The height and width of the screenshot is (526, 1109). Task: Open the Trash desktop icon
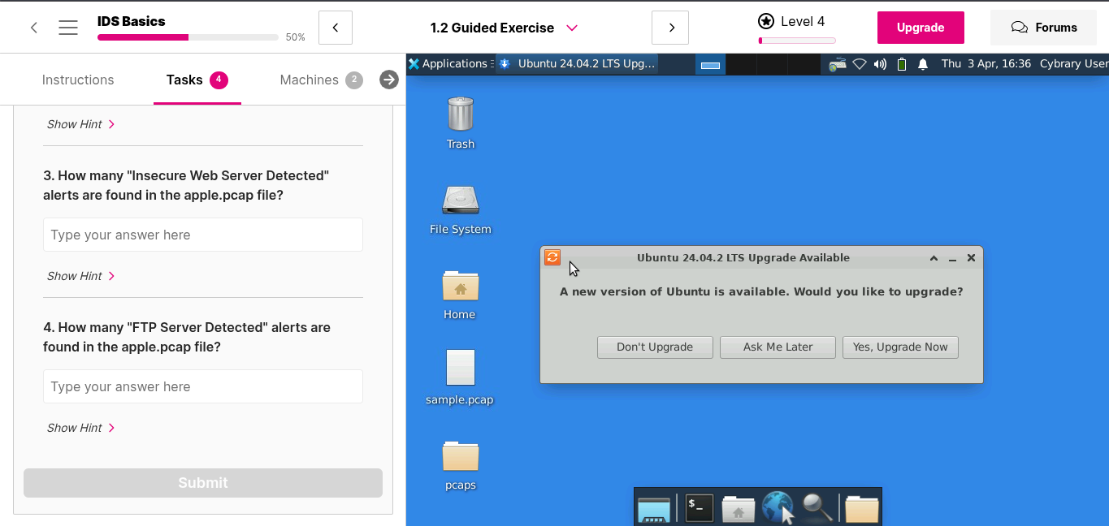460,114
